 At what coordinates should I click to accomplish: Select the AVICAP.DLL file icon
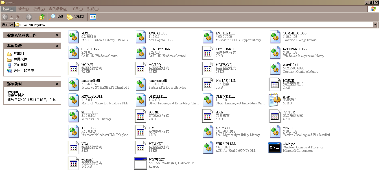[x=141, y=37]
